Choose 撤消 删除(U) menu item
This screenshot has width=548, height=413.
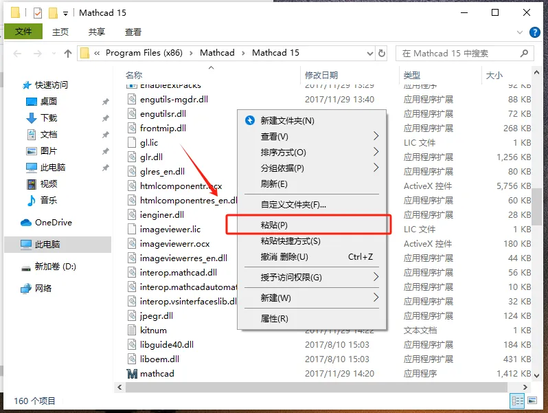312,257
